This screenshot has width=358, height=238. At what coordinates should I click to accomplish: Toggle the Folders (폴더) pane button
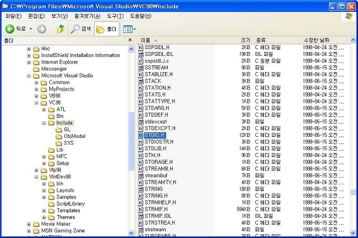coord(107,29)
